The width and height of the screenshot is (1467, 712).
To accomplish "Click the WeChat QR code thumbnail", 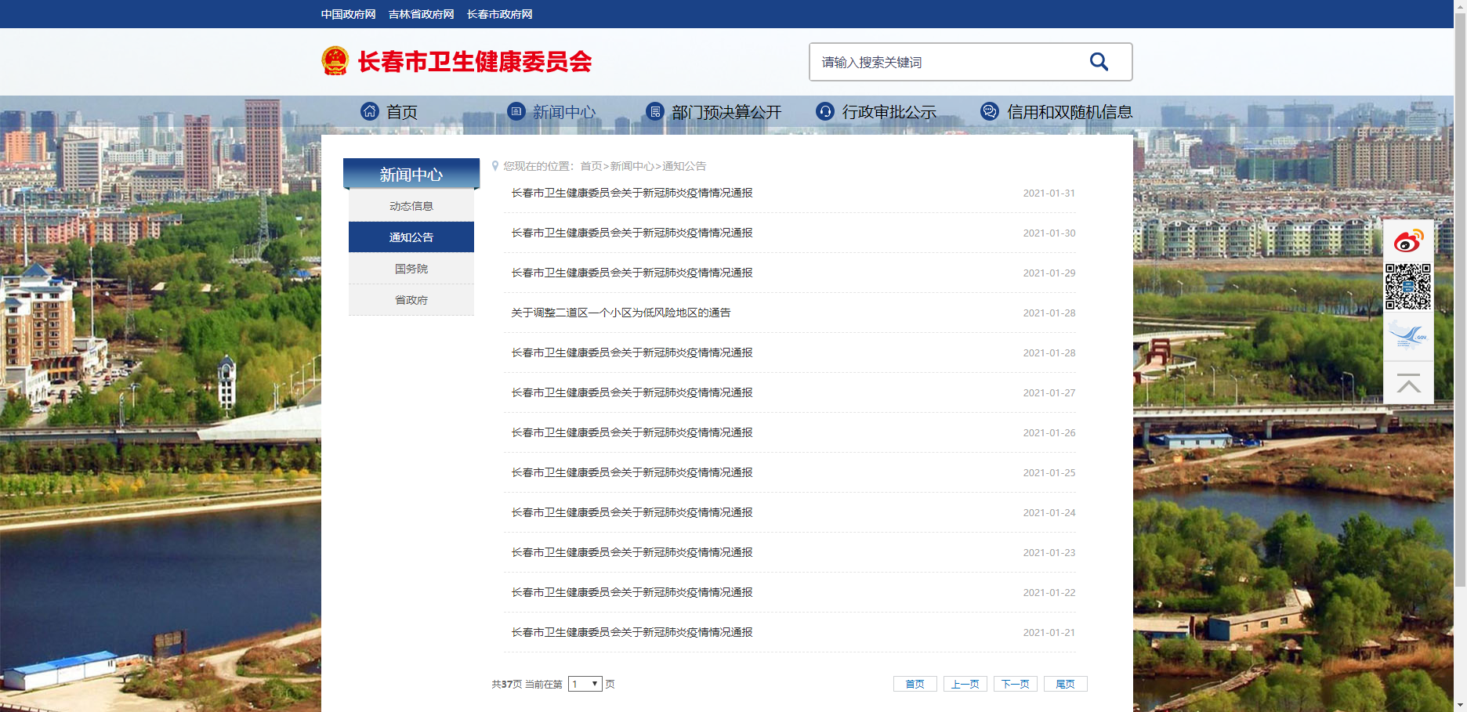I will pyautogui.click(x=1408, y=288).
